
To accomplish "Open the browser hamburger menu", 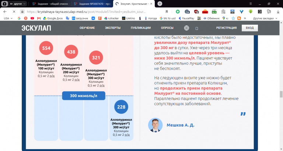I will [251, 4].
